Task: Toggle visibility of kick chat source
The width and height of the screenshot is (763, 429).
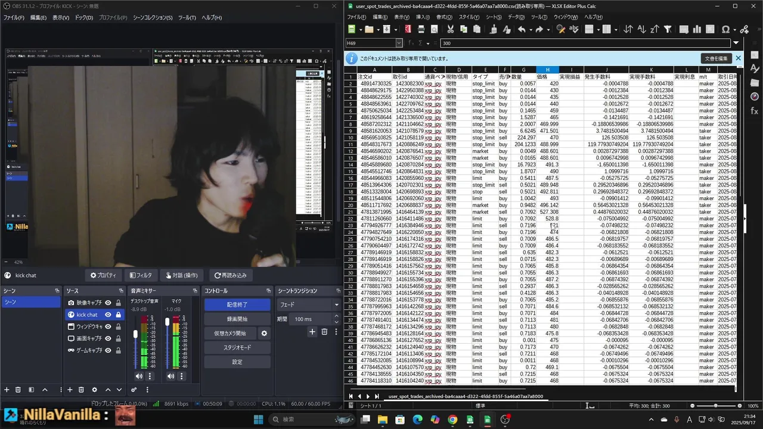Action: [108, 315]
